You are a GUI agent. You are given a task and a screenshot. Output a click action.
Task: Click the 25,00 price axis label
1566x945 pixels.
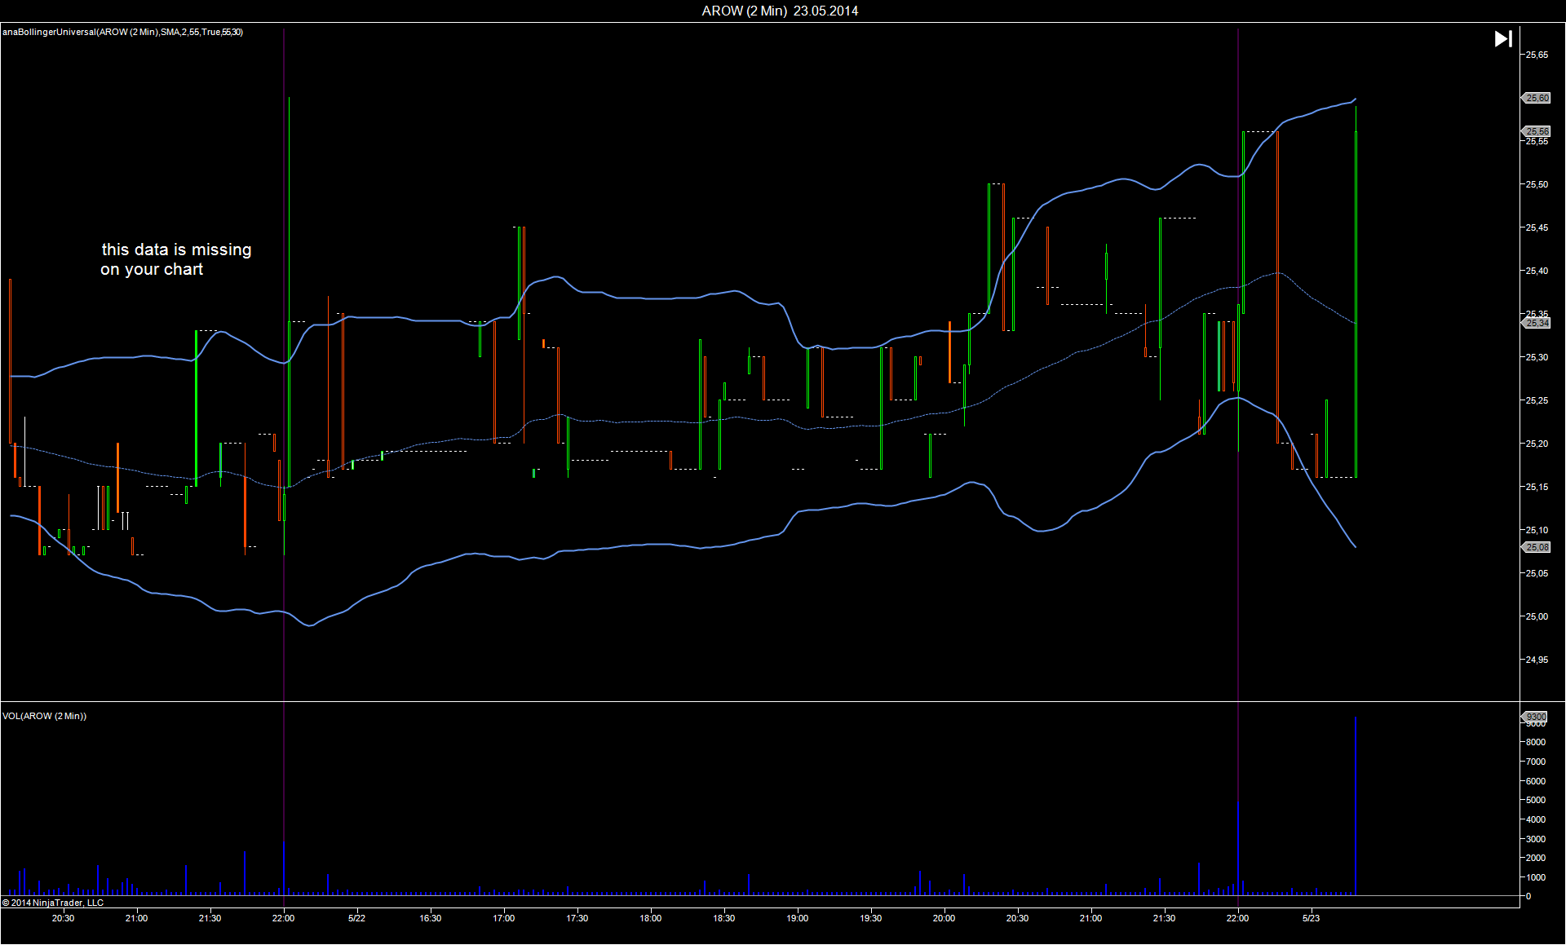tap(1537, 616)
